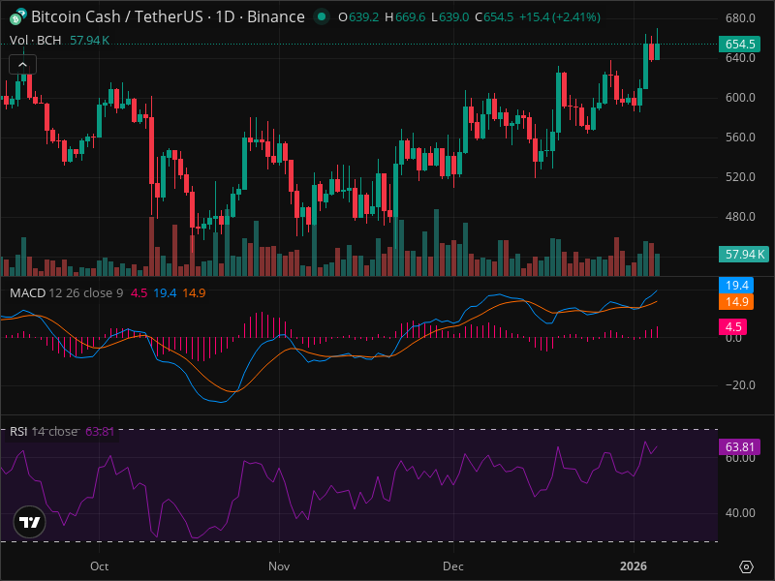Click the 680.0 price scale value
Image resolution: width=775 pixels, height=581 pixels.
pyautogui.click(x=740, y=18)
